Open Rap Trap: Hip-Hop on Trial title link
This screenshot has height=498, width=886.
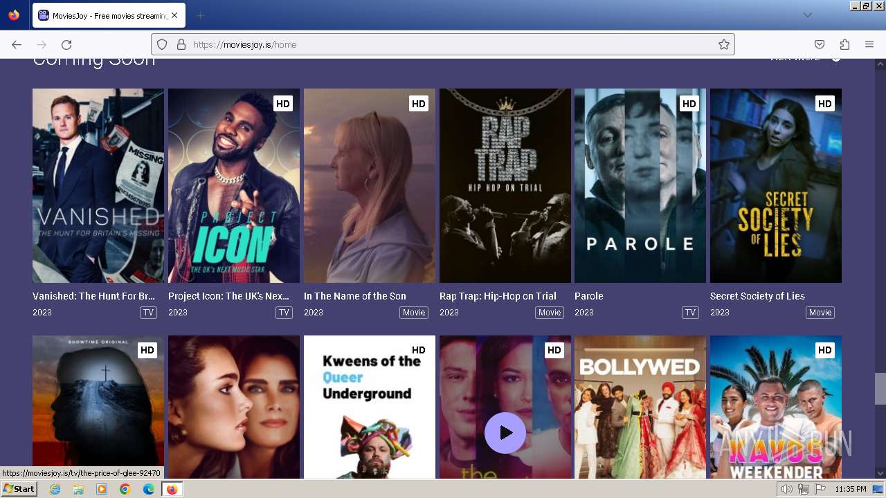pyautogui.click(x=498, y=296)
